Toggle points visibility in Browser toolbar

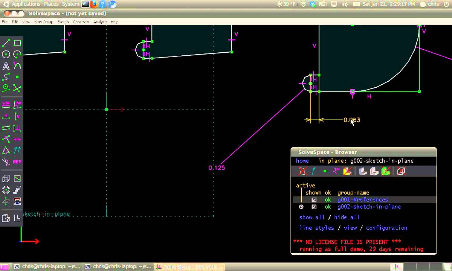tap(325, 171)
